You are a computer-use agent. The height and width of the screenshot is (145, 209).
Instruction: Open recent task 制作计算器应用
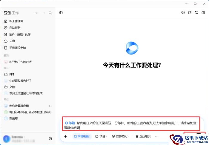19,106
